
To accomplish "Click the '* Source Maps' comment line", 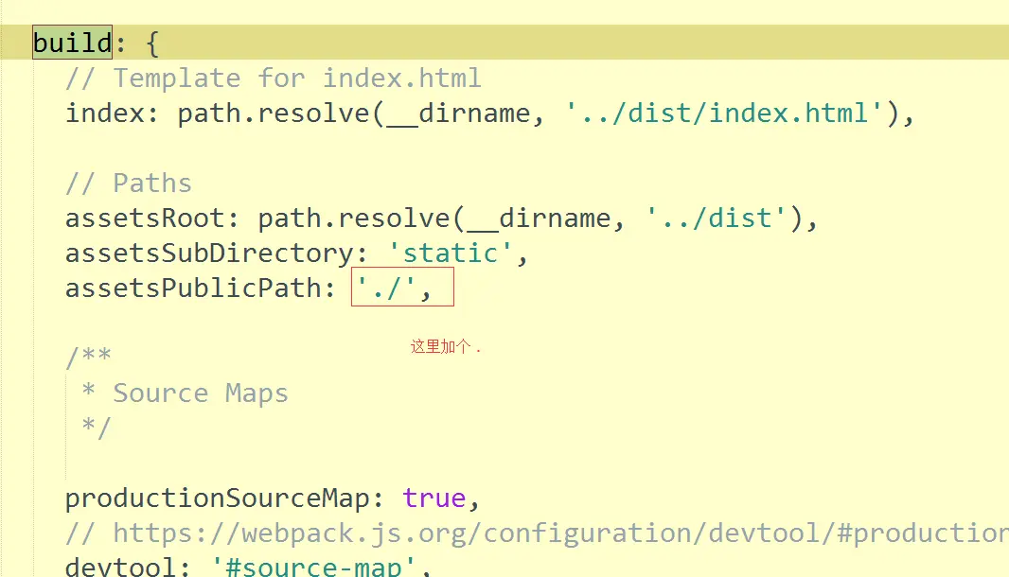I will [x=185, y=393].
